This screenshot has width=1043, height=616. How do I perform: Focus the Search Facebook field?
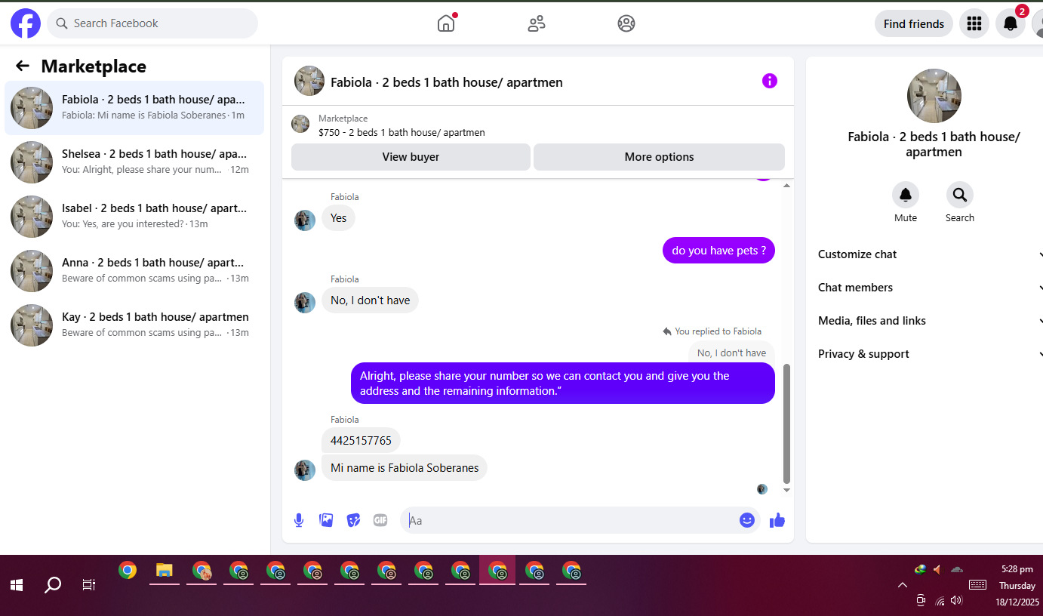pyautogui.click(x=152, y=23)
